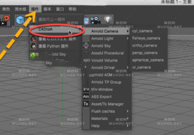Image resolution: width=194 pixels, height=135 pixels.
Task: Open the 插件 menu
Action: click(x=35, y=9)
